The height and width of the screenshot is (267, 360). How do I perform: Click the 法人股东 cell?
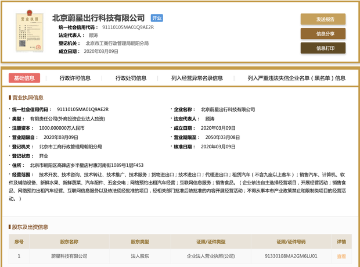(x=140, y=256)
